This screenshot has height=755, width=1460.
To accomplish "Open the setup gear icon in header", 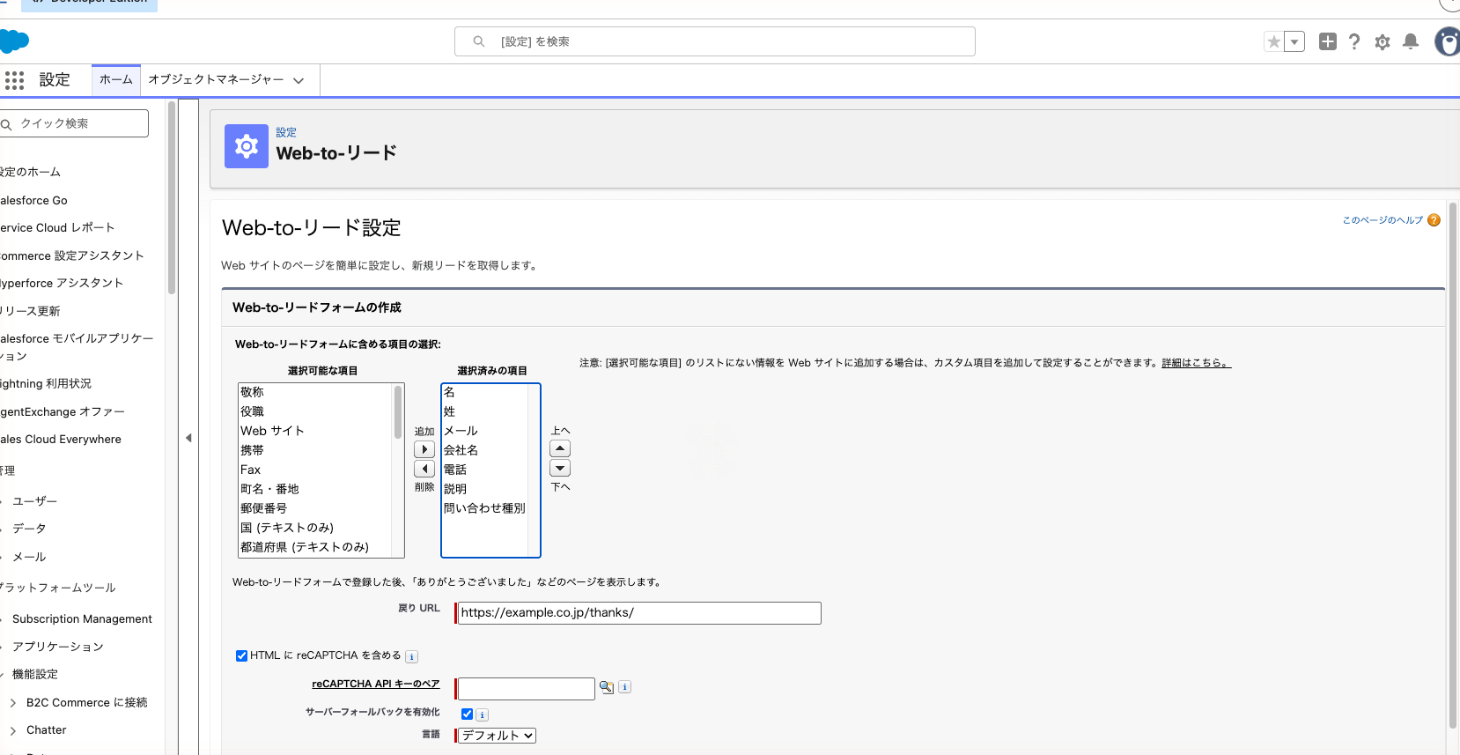I will tap(1383, 41).
